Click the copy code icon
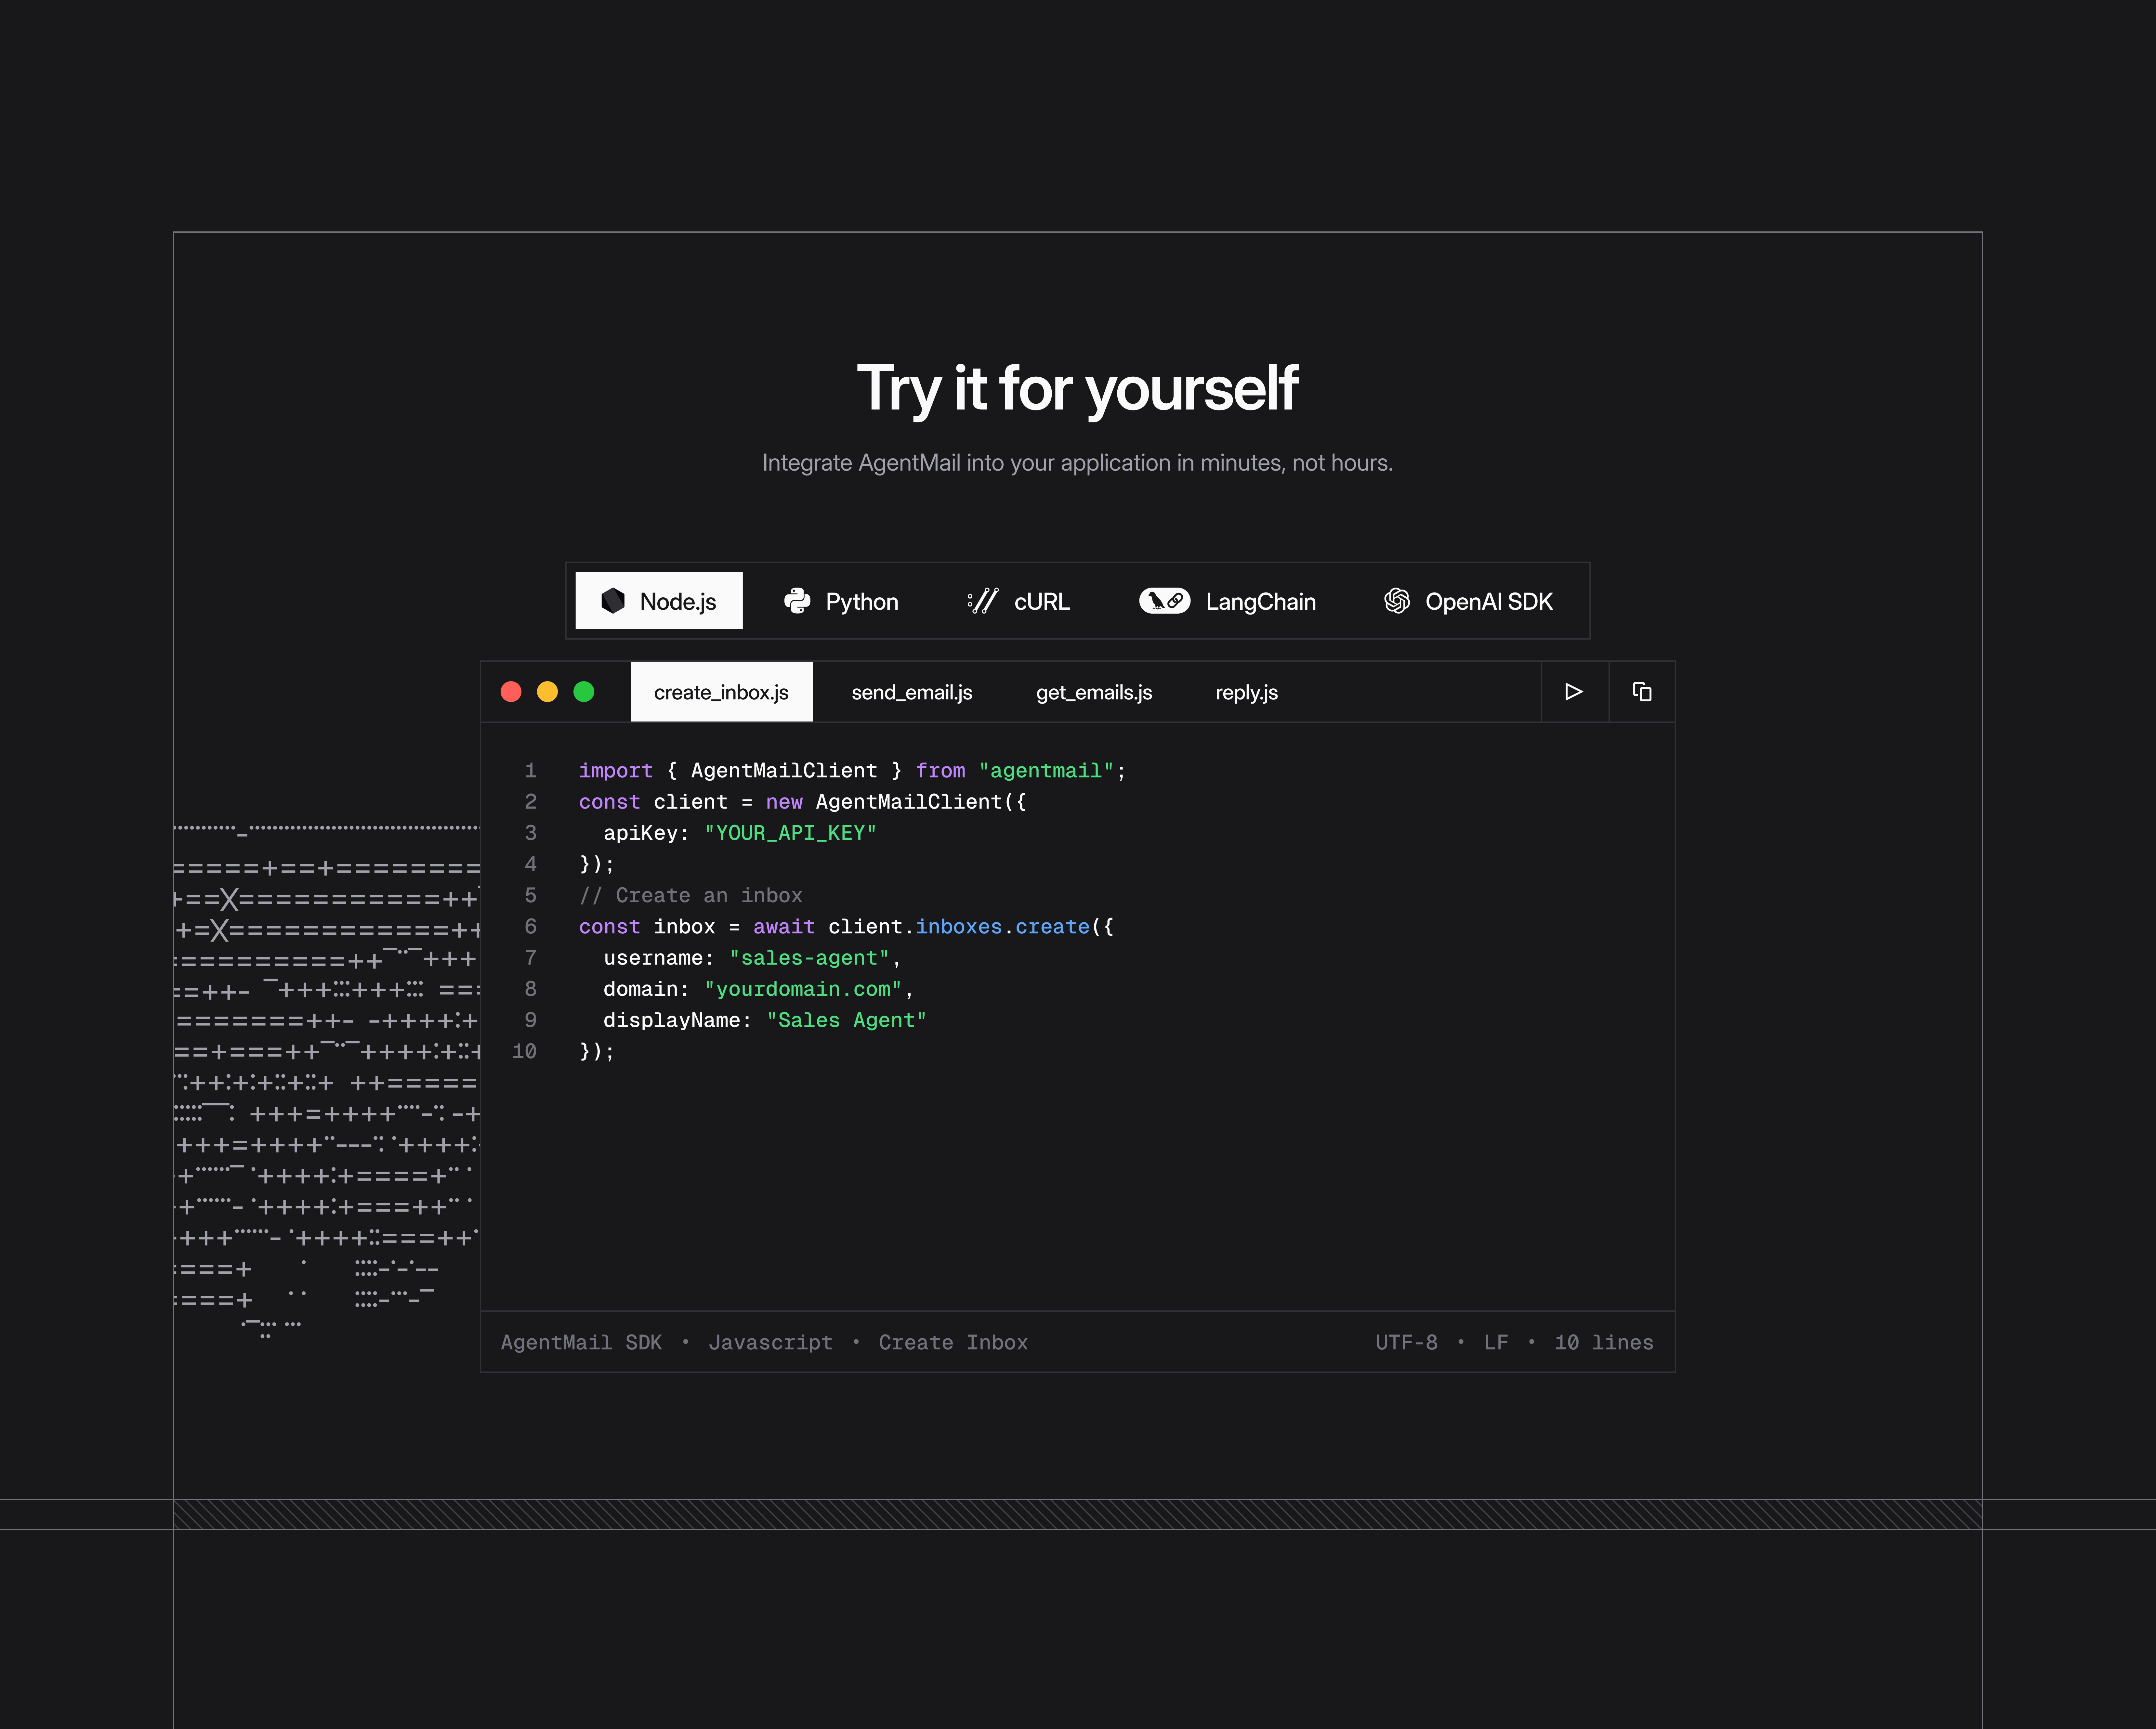The width and height of the screenshot is (2156, 1729). point(1642,692)
